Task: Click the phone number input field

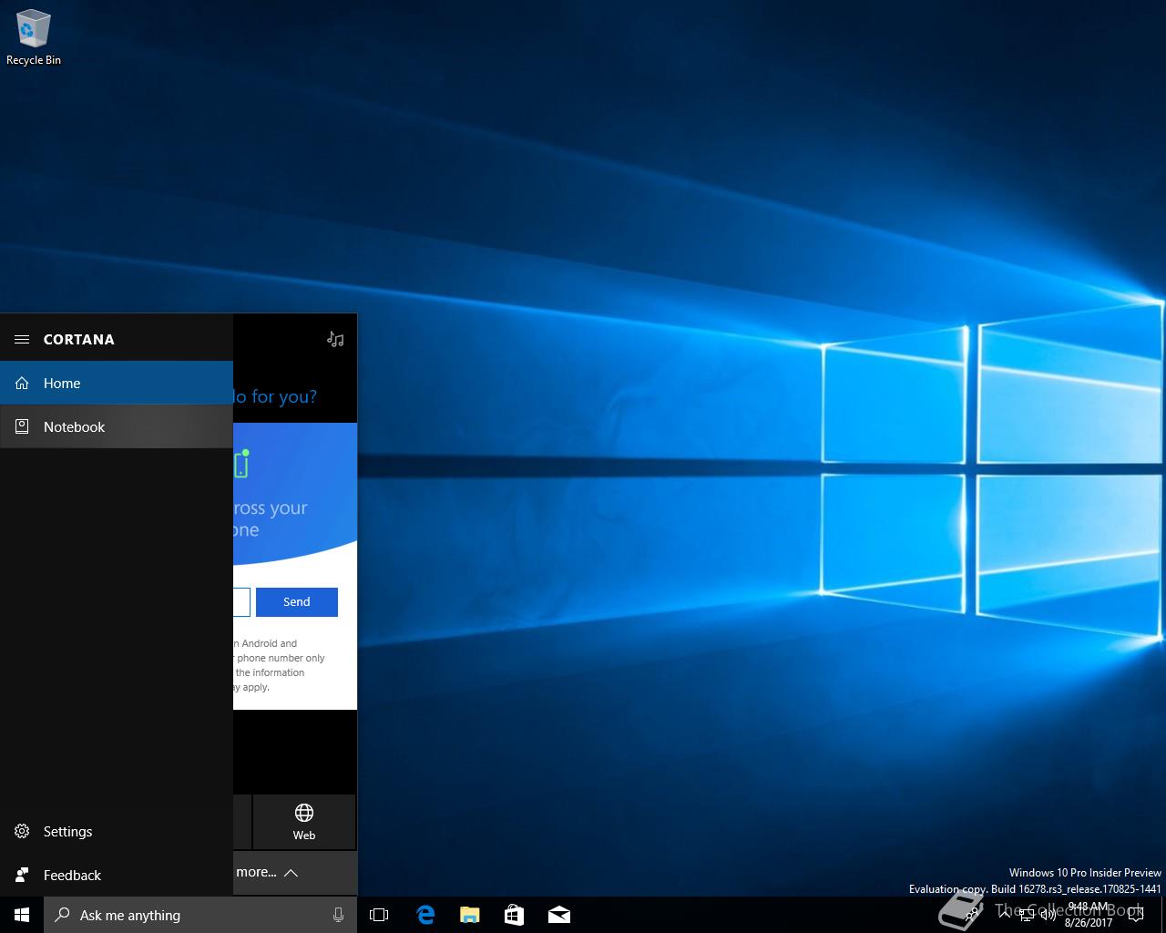Action: tap(241, 601)
